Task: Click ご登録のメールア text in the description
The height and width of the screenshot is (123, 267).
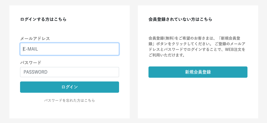Action: tap(230, 44)
